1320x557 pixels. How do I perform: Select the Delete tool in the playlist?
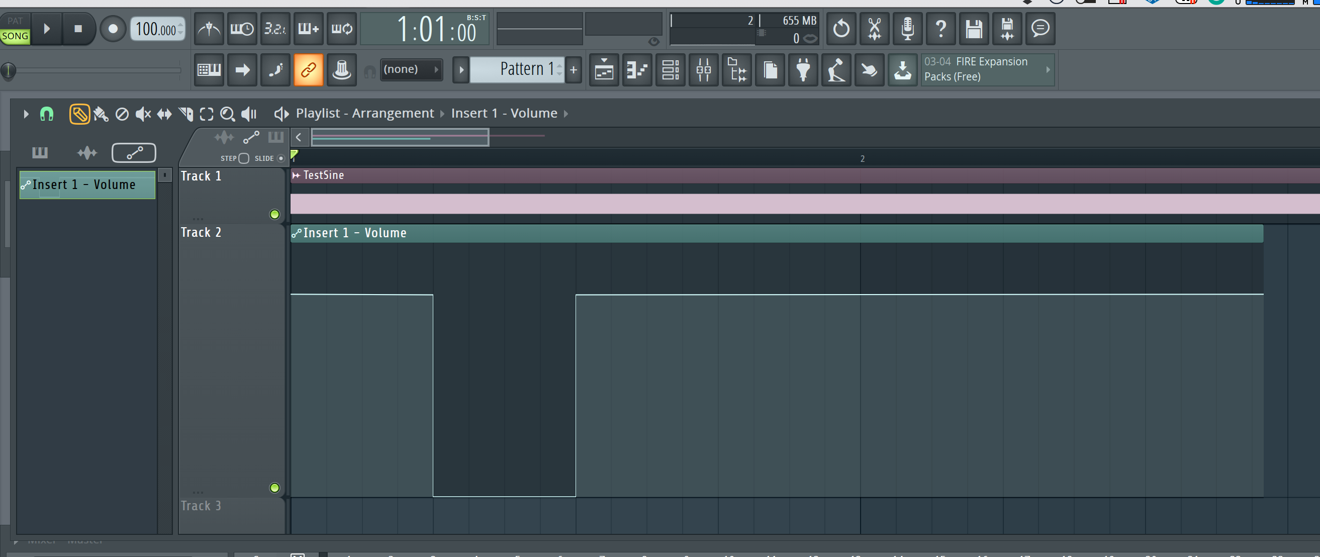tap(122, 114)
